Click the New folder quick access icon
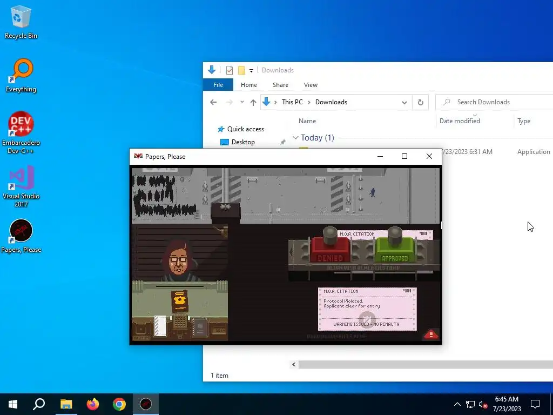Viewport: 553px width, 415px height. click(x=241, y=70)
